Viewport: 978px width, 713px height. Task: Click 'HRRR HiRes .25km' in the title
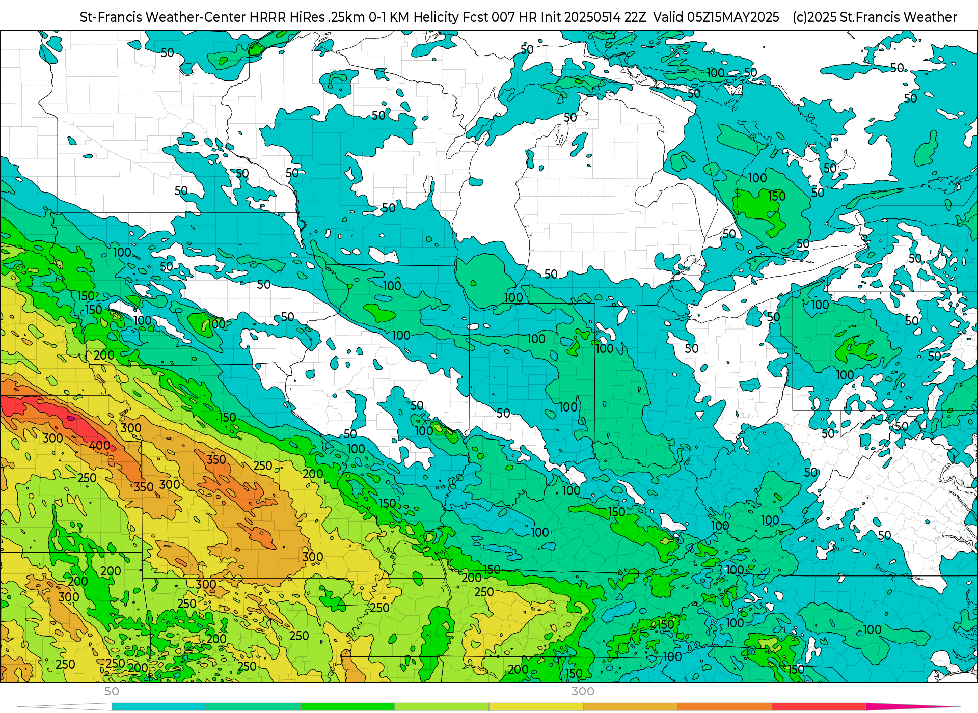point(307,17)
